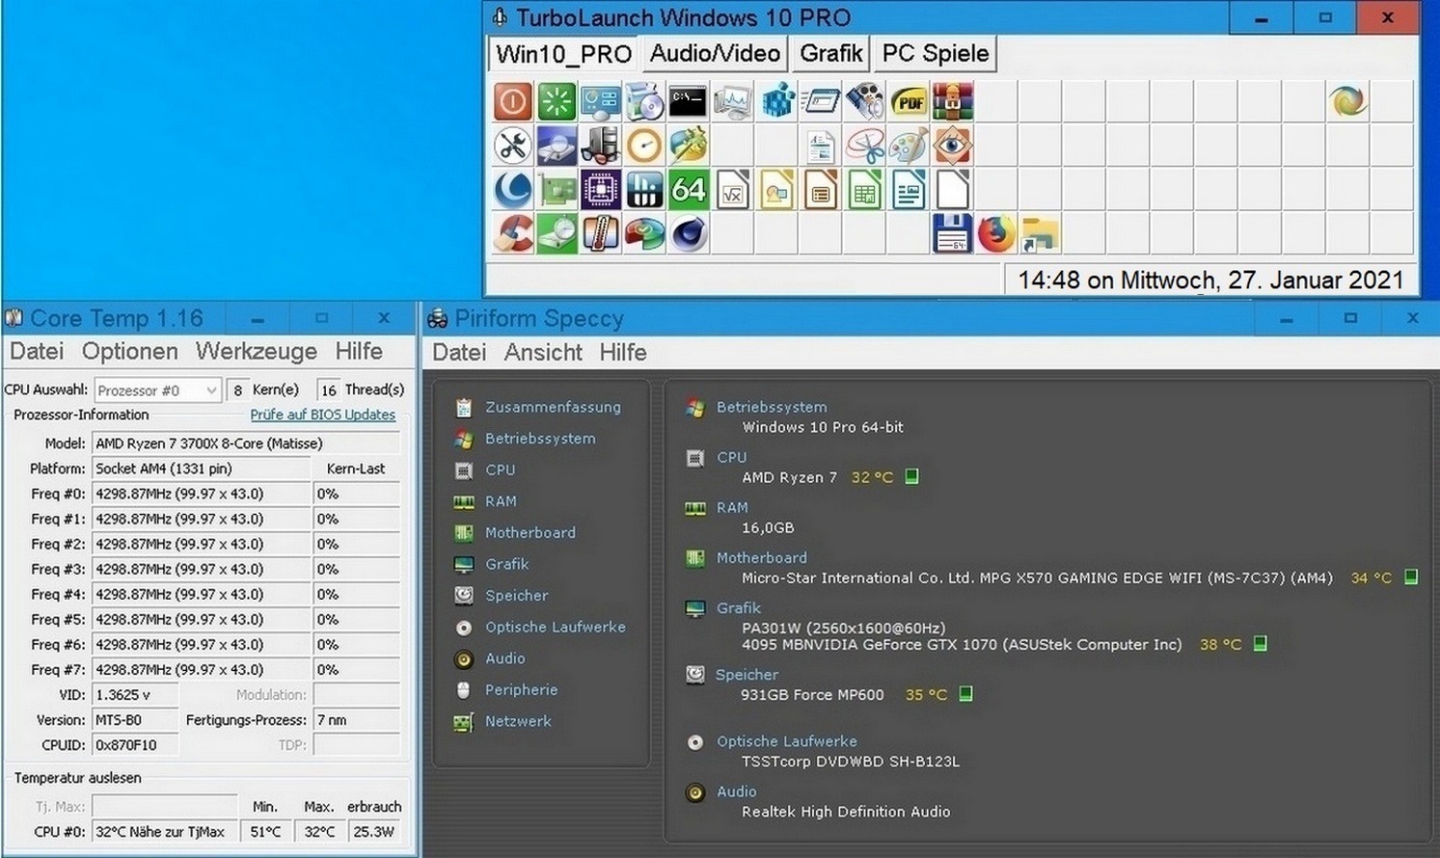The width and height of the screenshot is (1440, 858).
Task: Click the green status square beside 38 °C
Action: 1260,643
